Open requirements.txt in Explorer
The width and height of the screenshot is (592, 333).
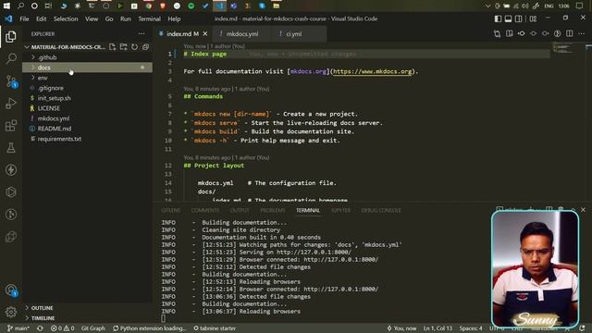(x=87, y=139)
